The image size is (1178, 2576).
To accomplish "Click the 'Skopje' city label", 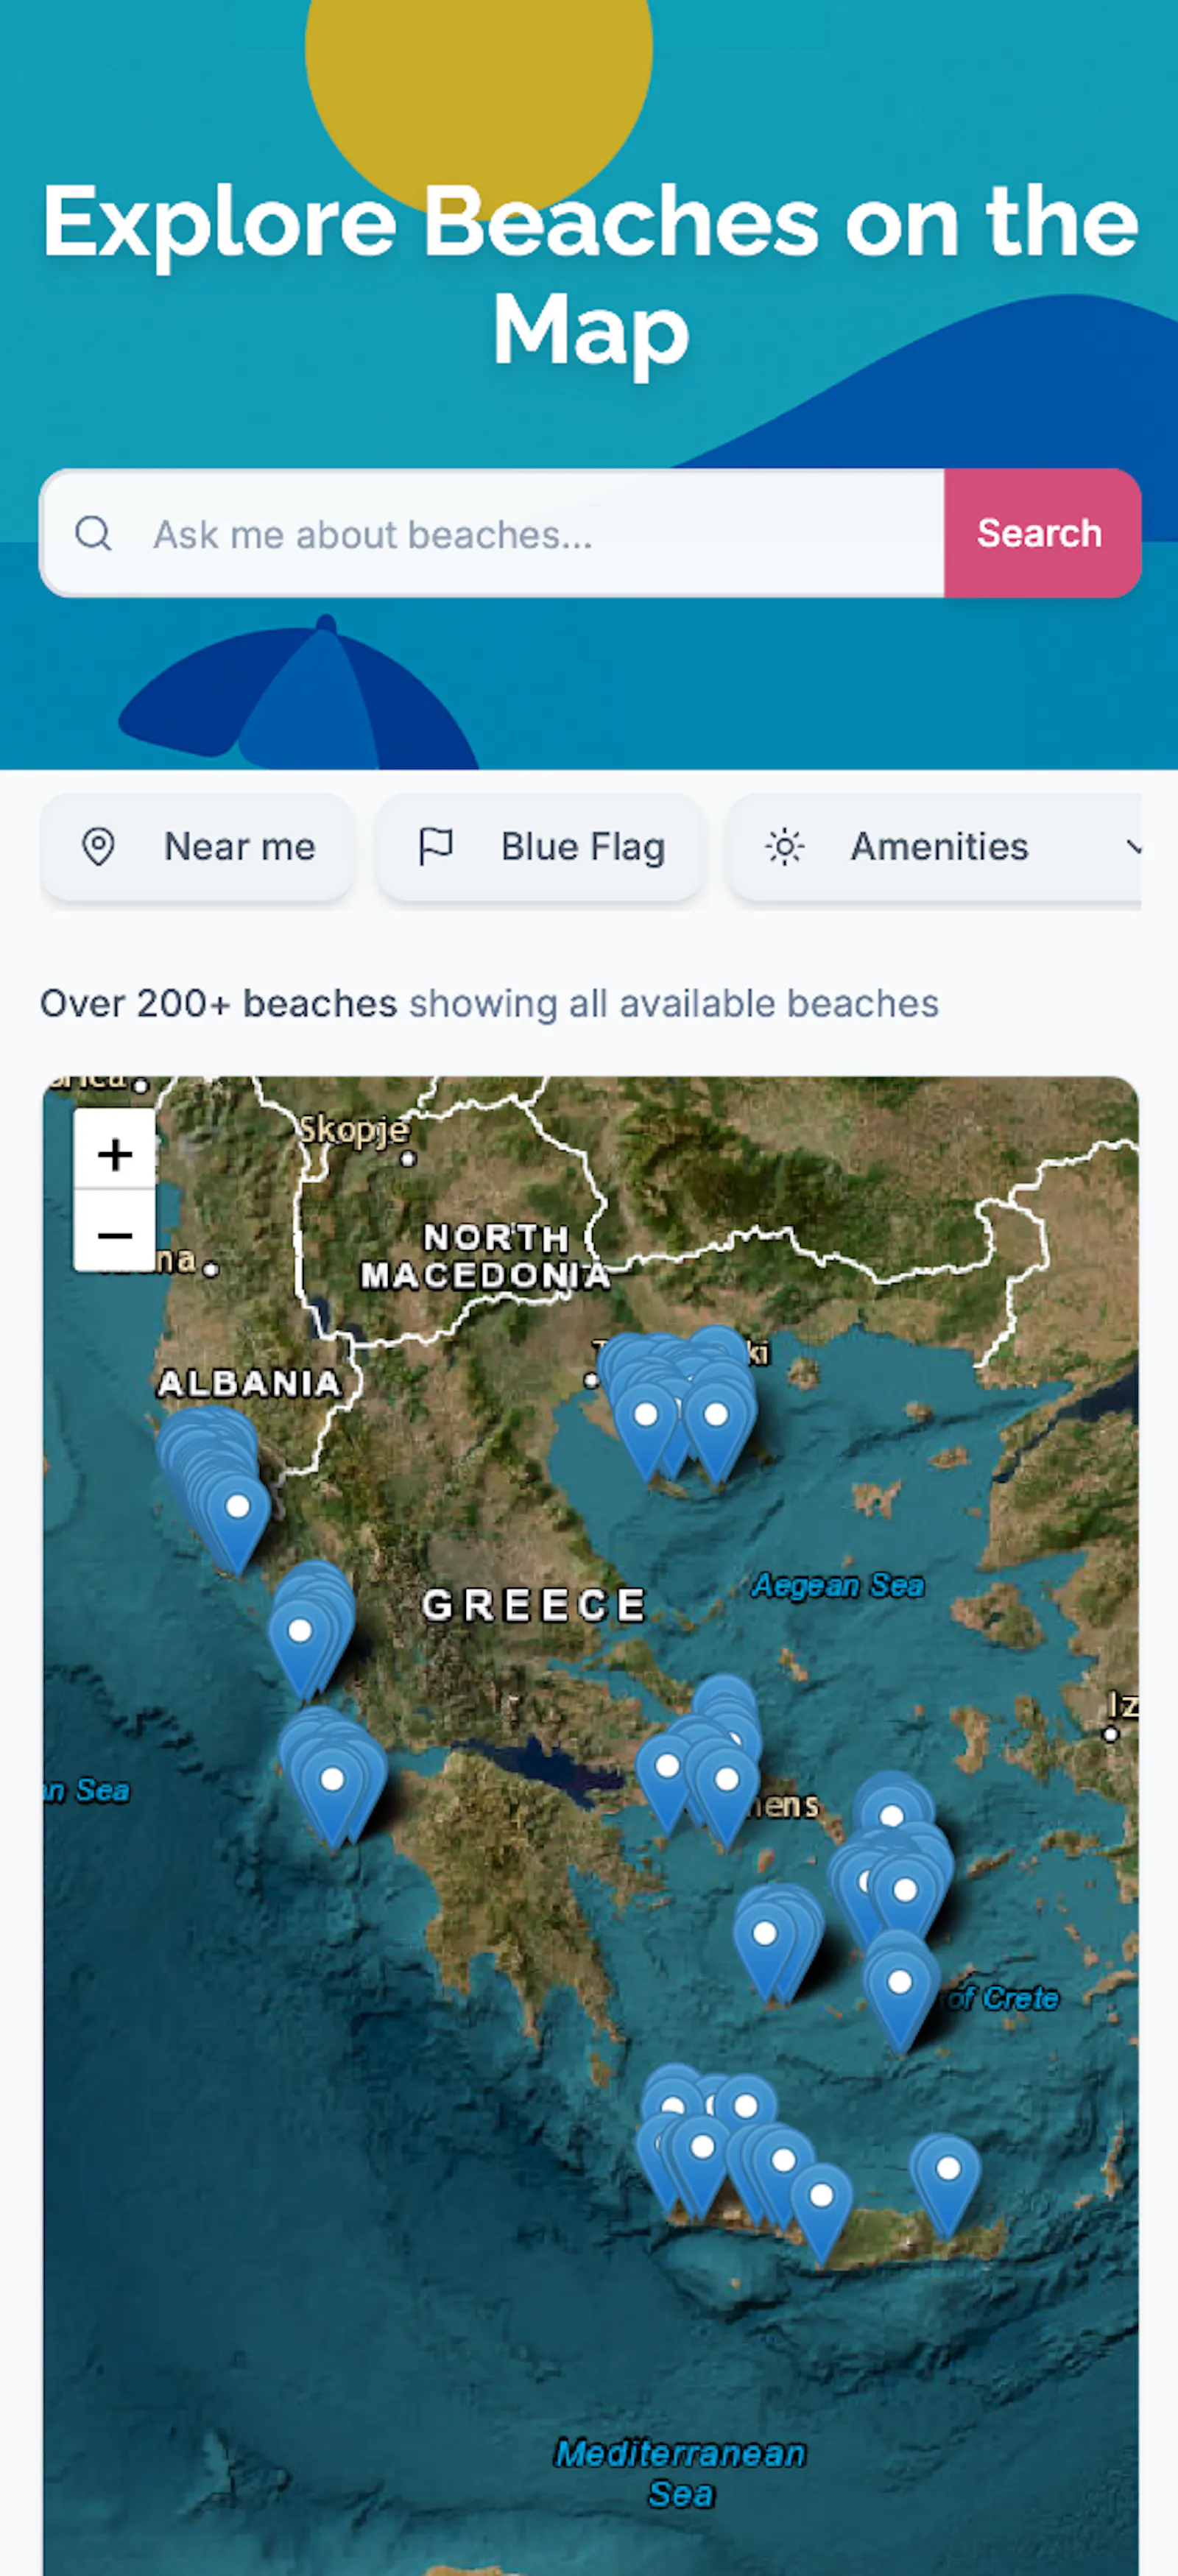I will click(x=355, y=1130).
